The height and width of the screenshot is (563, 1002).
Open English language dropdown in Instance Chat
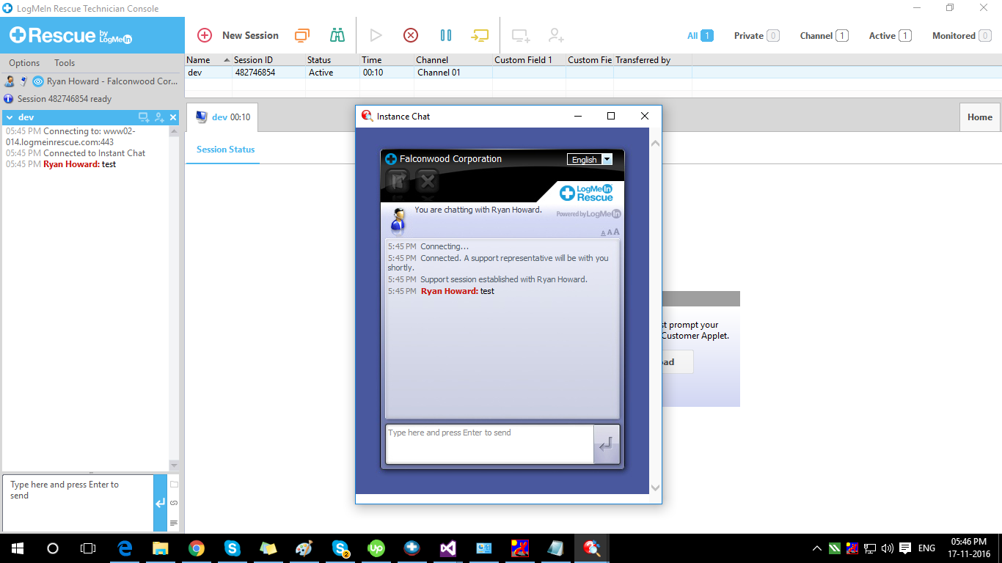point(590,159)
